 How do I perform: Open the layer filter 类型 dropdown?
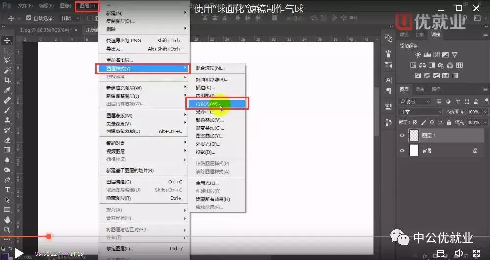click(415, 102)
